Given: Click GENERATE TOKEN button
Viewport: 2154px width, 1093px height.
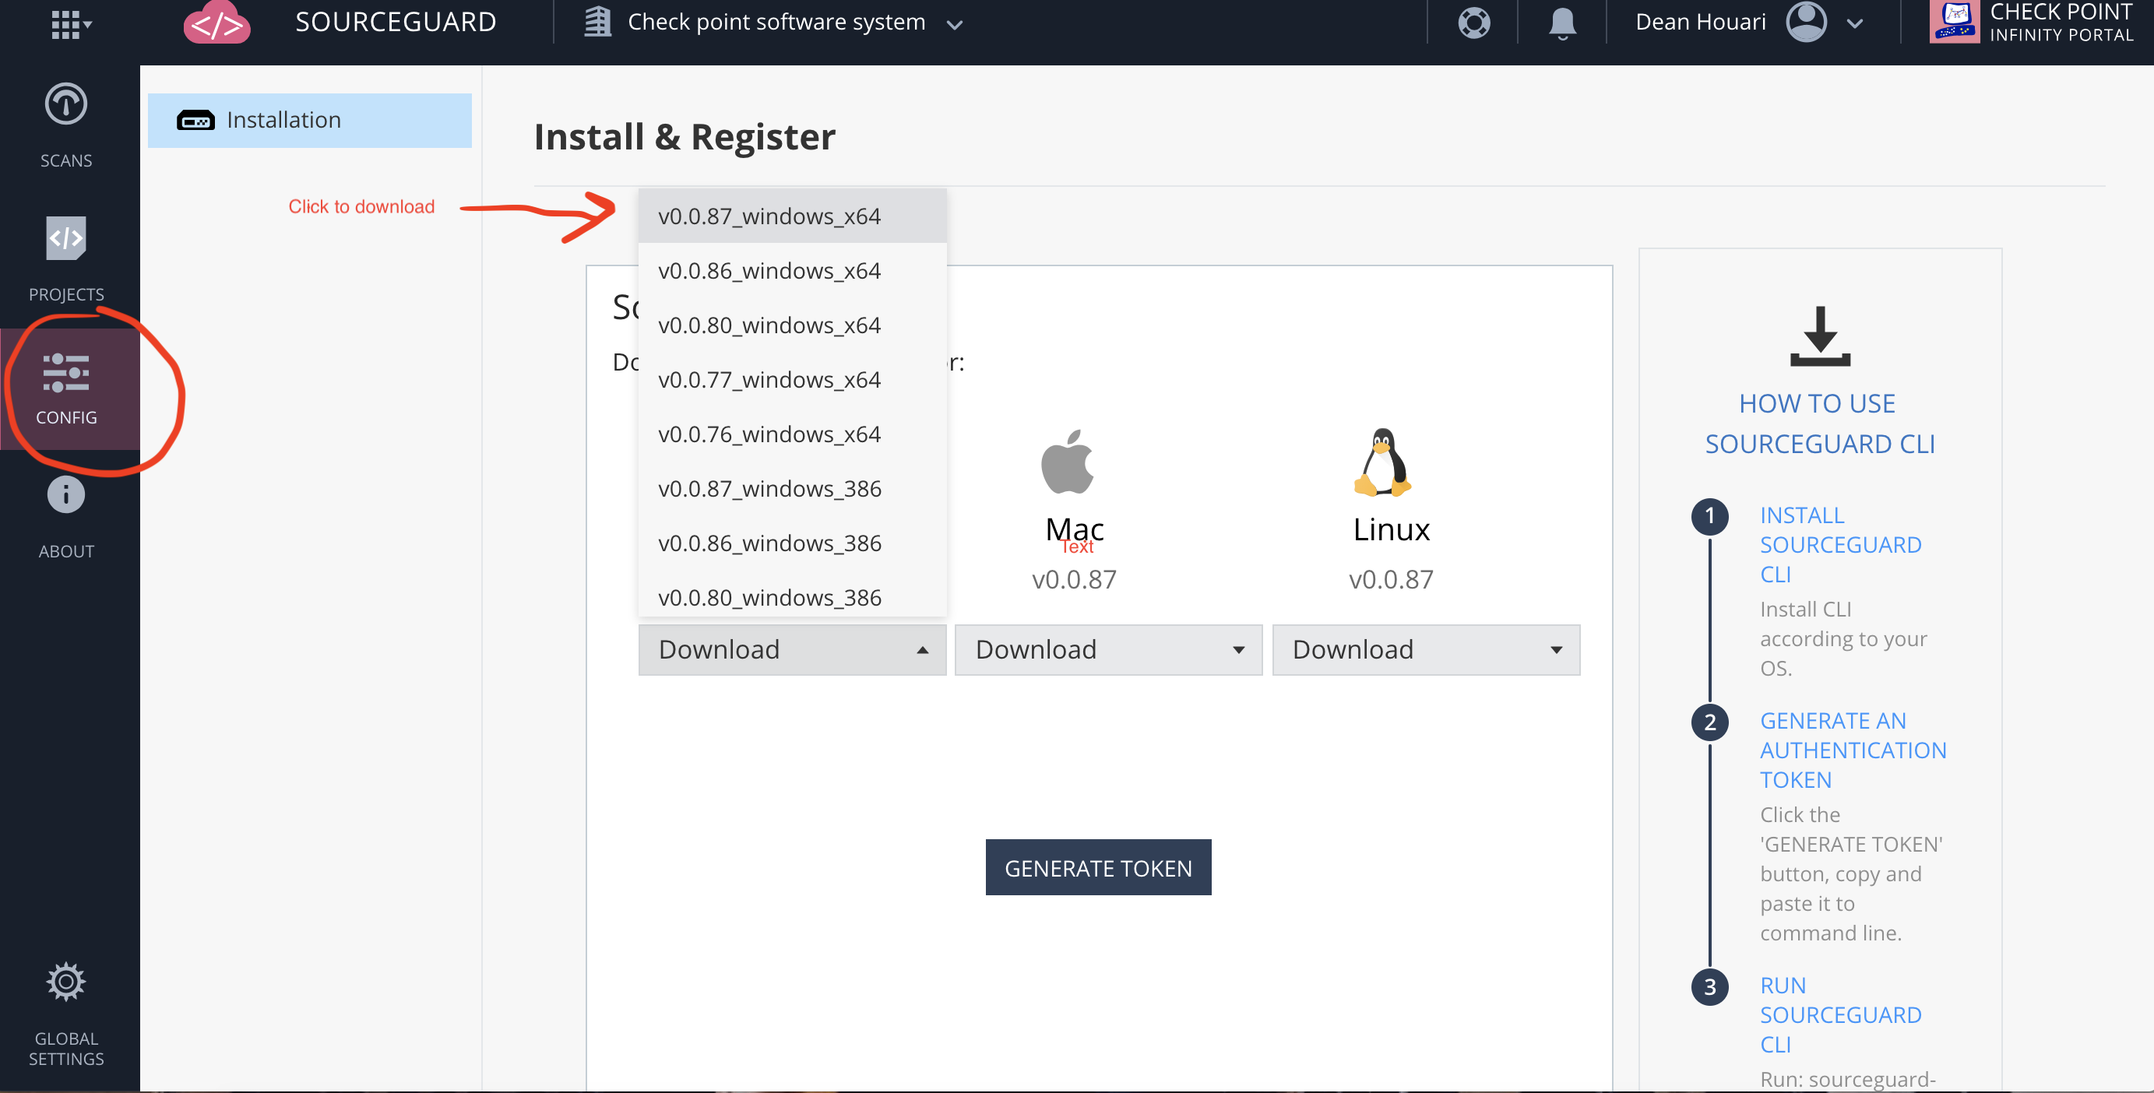Looking at the screenshot, I should [1099, 867].
